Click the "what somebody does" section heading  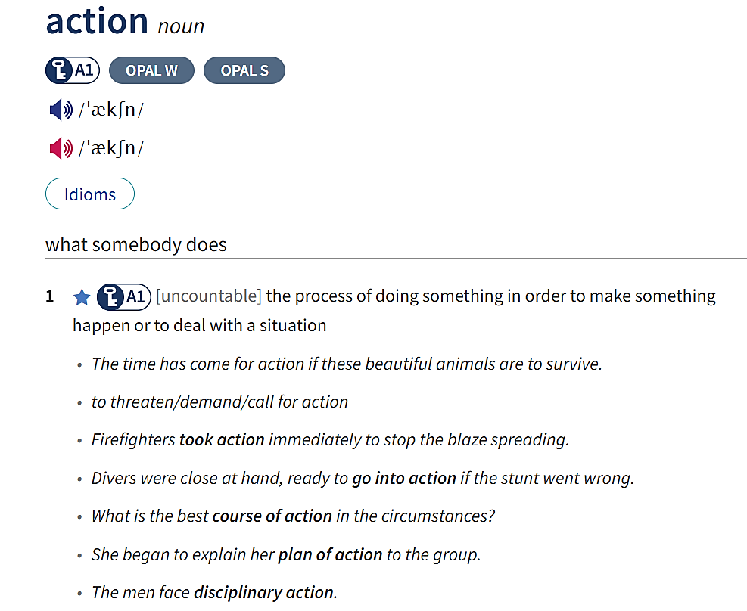pos(136,245)
